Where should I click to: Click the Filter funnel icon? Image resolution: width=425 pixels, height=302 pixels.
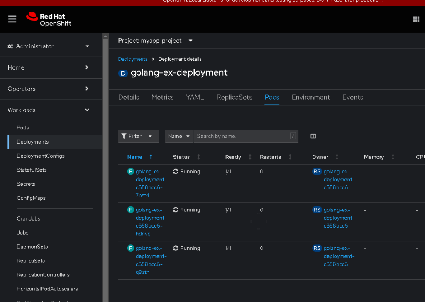pos(124,136)
